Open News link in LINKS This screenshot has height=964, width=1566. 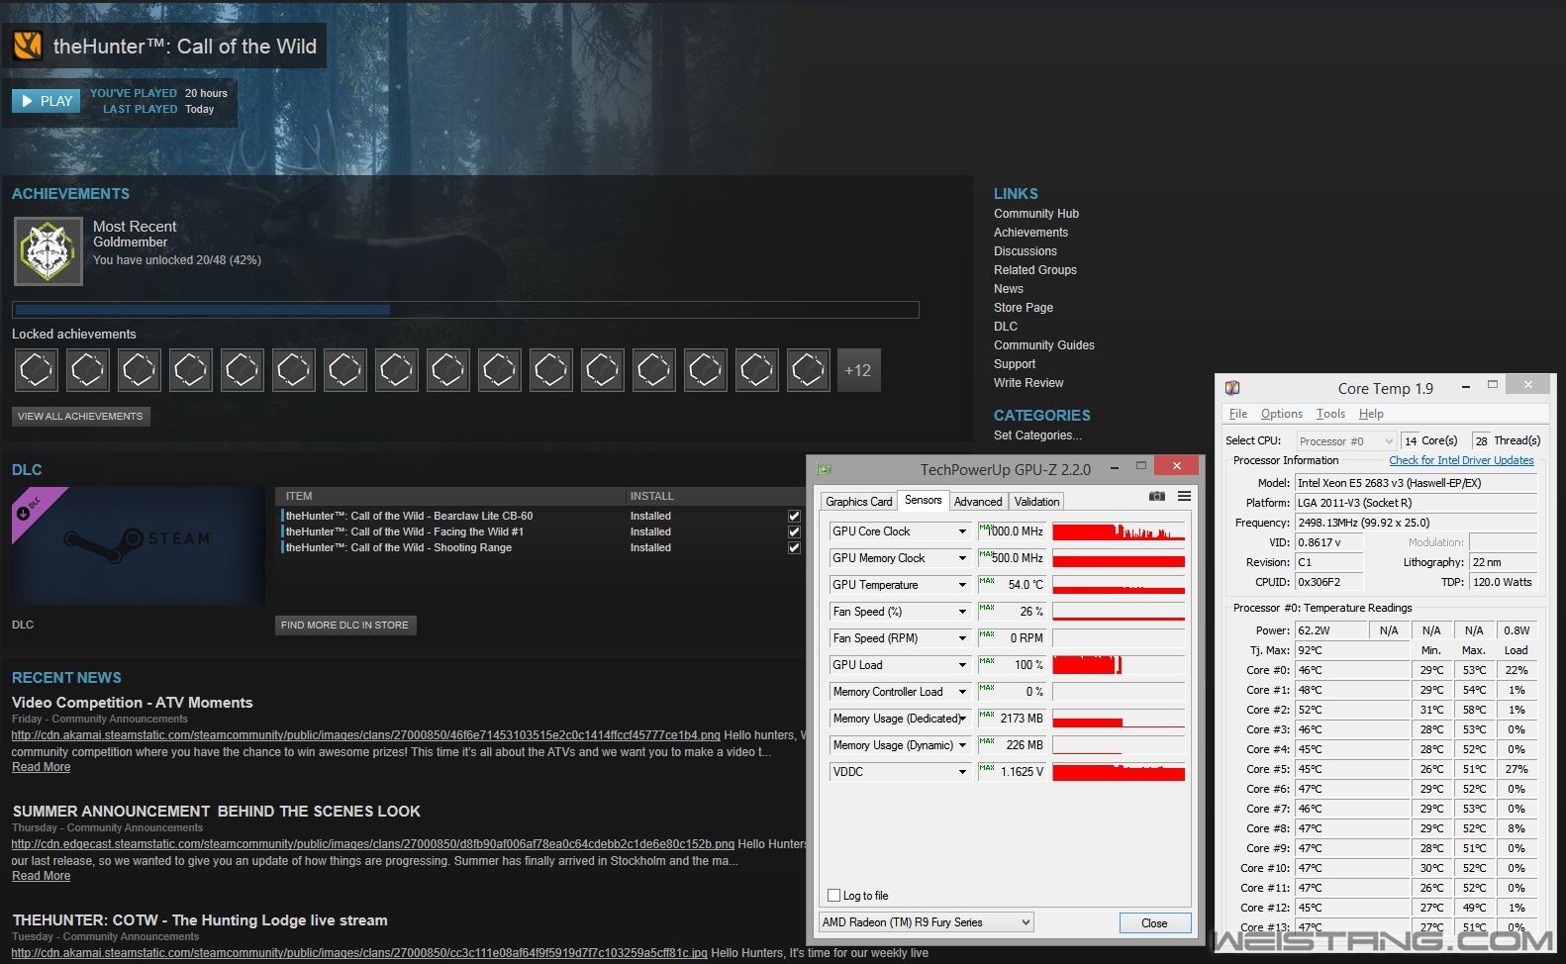1009,289
